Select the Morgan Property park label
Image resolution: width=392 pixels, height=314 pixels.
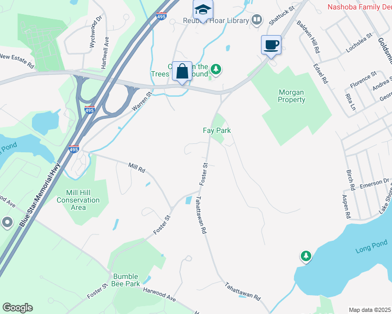[291, 96]
